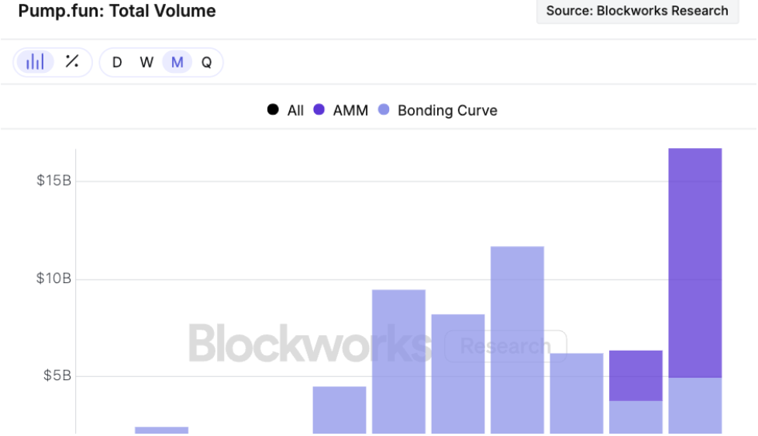Screen dimensions: 758x436
Task: Click the light purple Bonding Curve dot
Action: 384,110
